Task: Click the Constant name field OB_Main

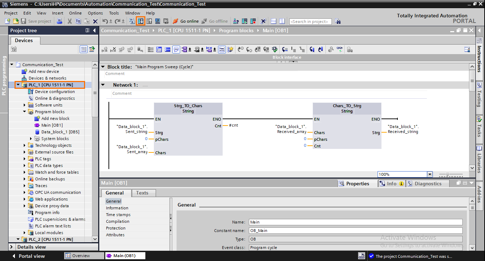Action: tap(356, 231)
